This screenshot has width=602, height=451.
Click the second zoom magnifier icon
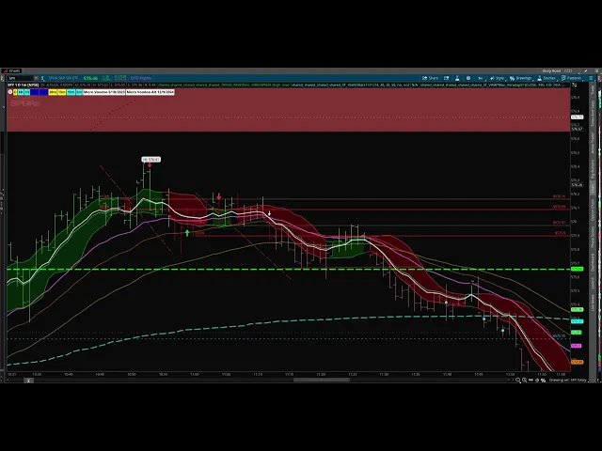525,380
